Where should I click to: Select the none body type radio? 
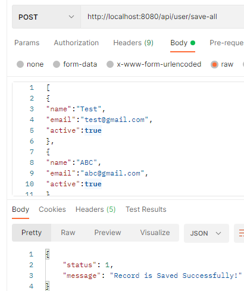tap(20, 64)
